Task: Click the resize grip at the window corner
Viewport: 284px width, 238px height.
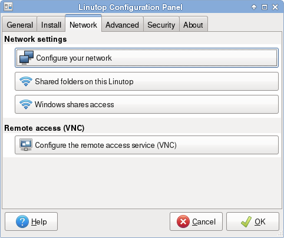Action: click(x=281, y=235)
